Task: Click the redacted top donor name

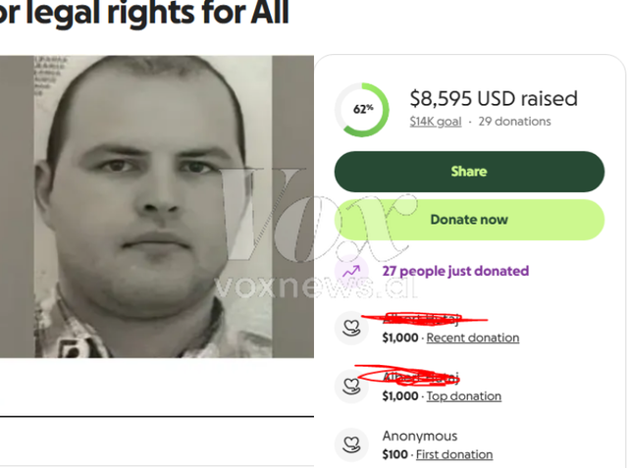Action: point(421,377)
